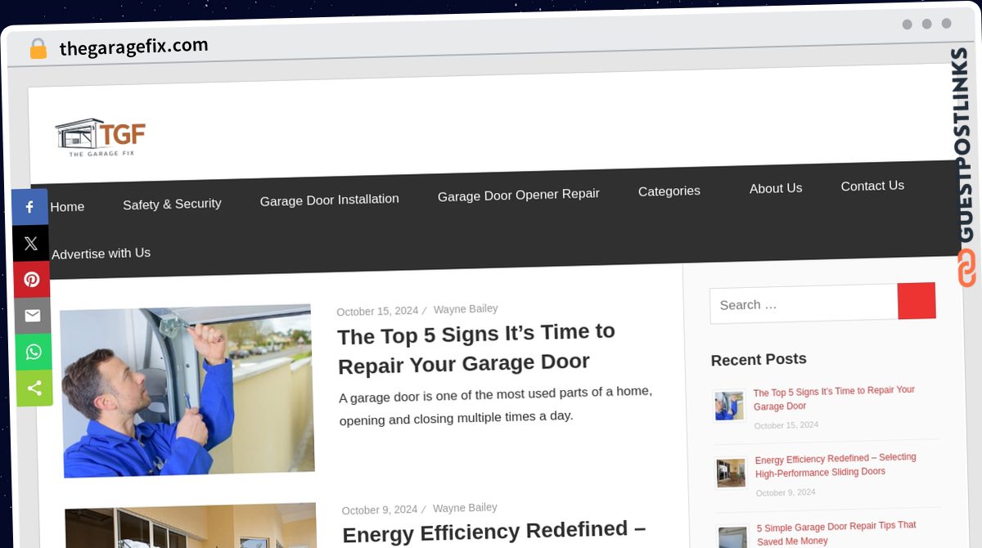Open garage door repairman article thumbnail

[x=187, y=391]
